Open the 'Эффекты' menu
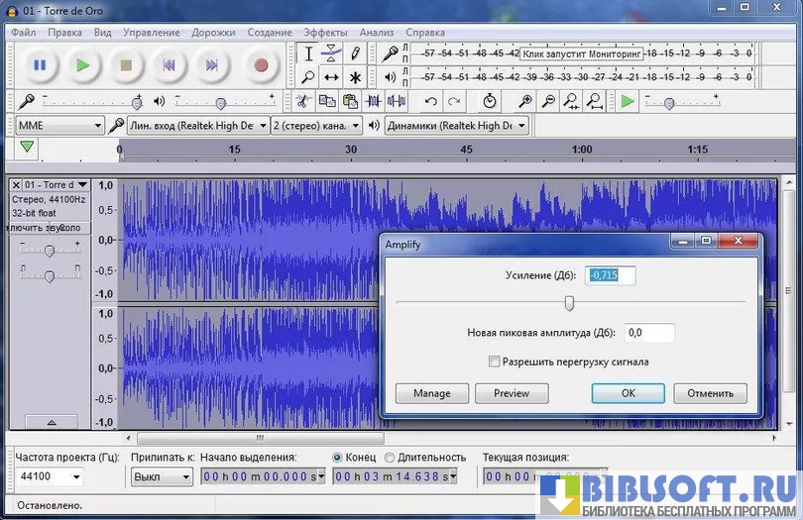Screen dimensions: 803x520 [x=325, y=32]
